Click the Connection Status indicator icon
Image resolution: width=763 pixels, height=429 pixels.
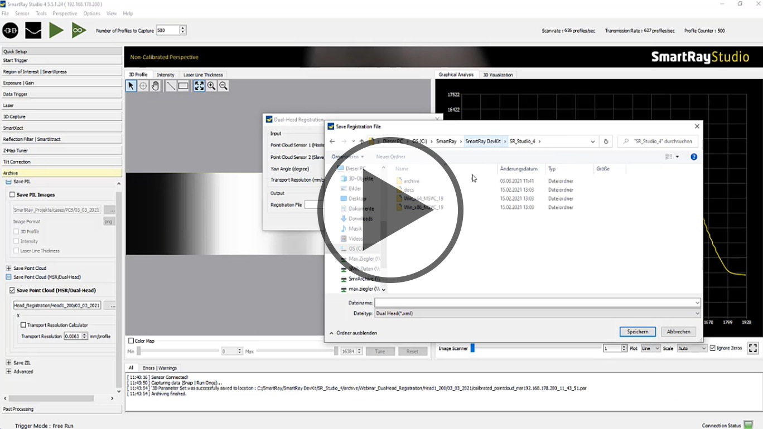[x=748, y=425]
